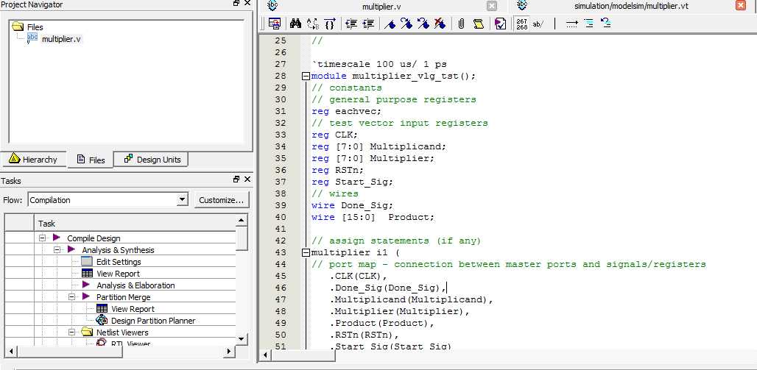The image size is (757, 370).
Task: Collapse the Netlist Viewers folder
Action: pos(71,332)
